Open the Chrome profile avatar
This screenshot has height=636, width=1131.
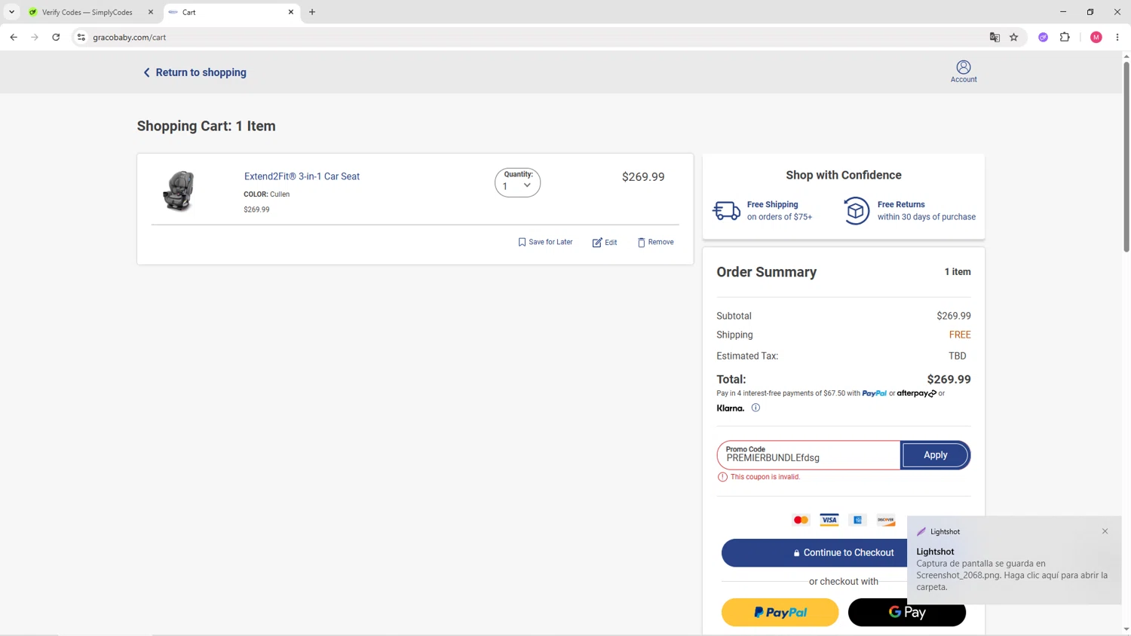1096,37
